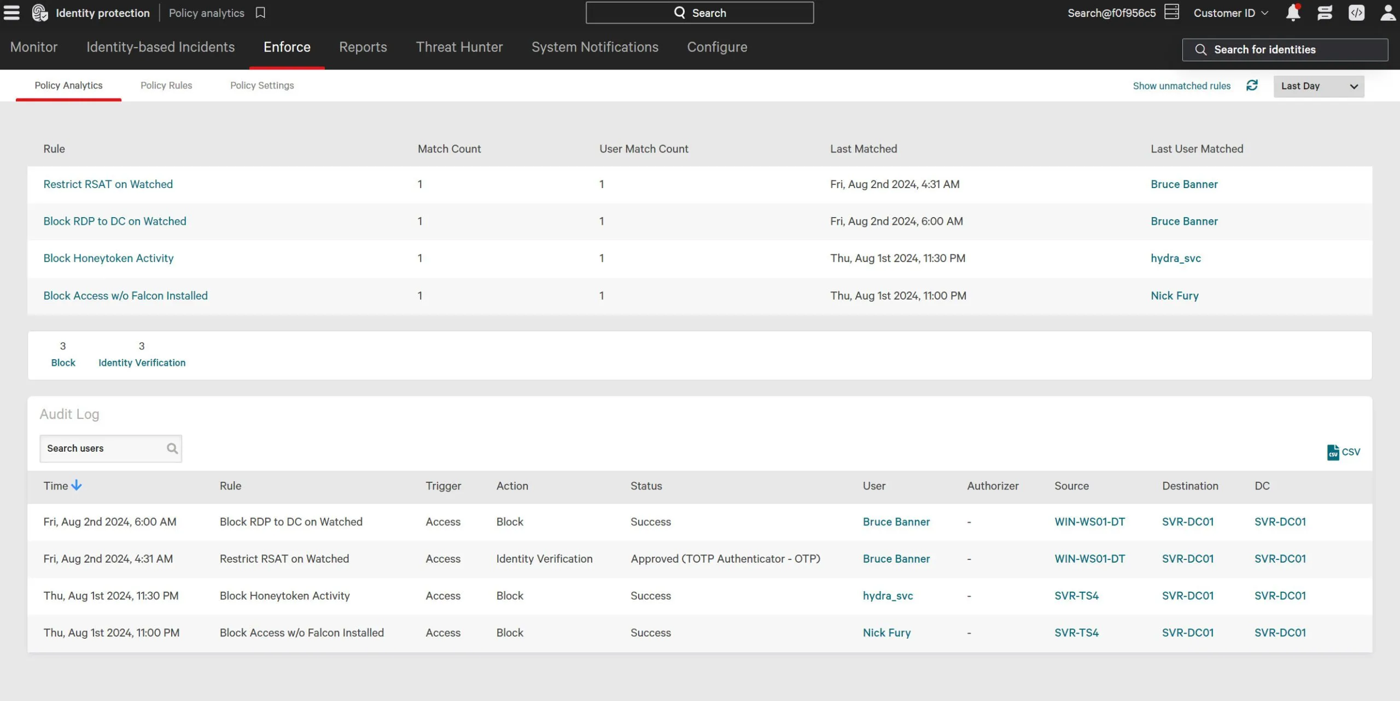The width and height of the screenshot is (1400, 701).
Task: Open SVR-DC01 DC in 6:00 AM audit row
Action: coord(1280,522)
